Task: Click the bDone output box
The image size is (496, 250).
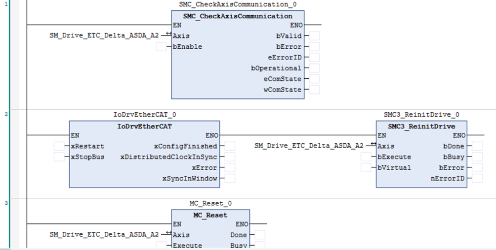Action: point(477,146)
